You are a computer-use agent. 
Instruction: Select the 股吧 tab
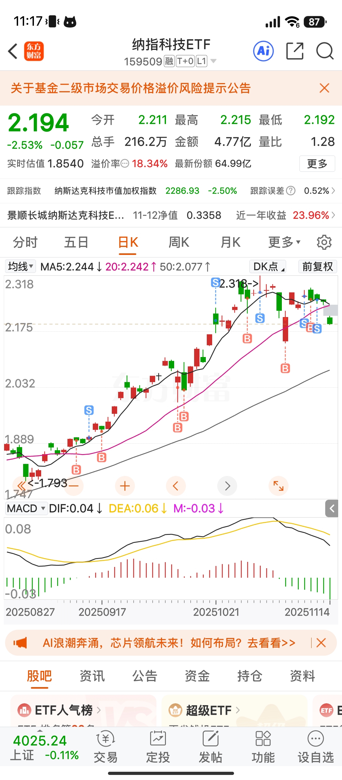(39, 676)
